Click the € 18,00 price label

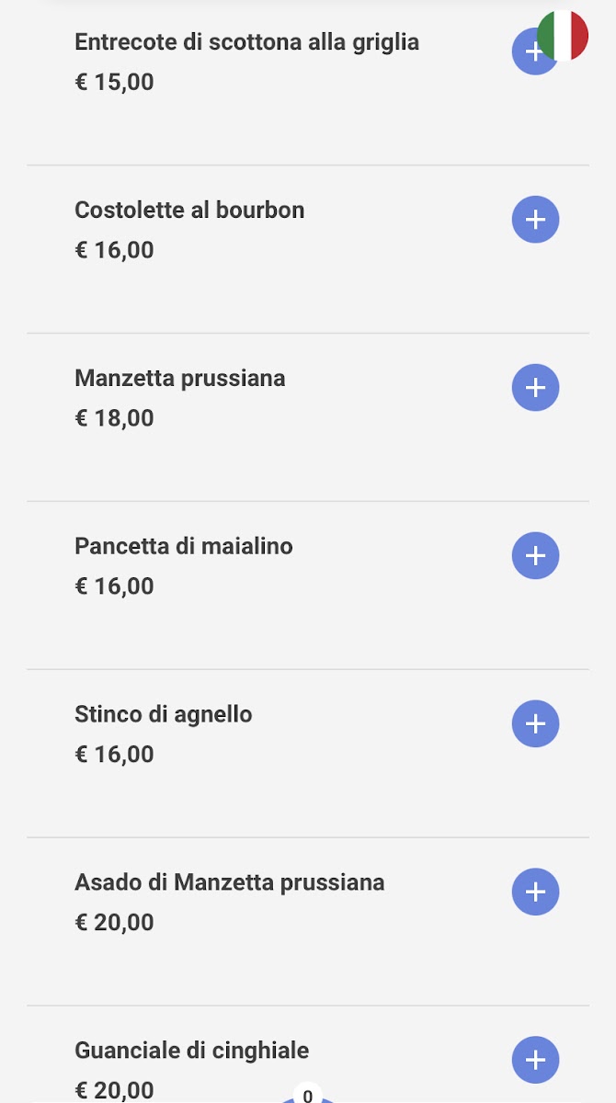[x=115, y=419]
